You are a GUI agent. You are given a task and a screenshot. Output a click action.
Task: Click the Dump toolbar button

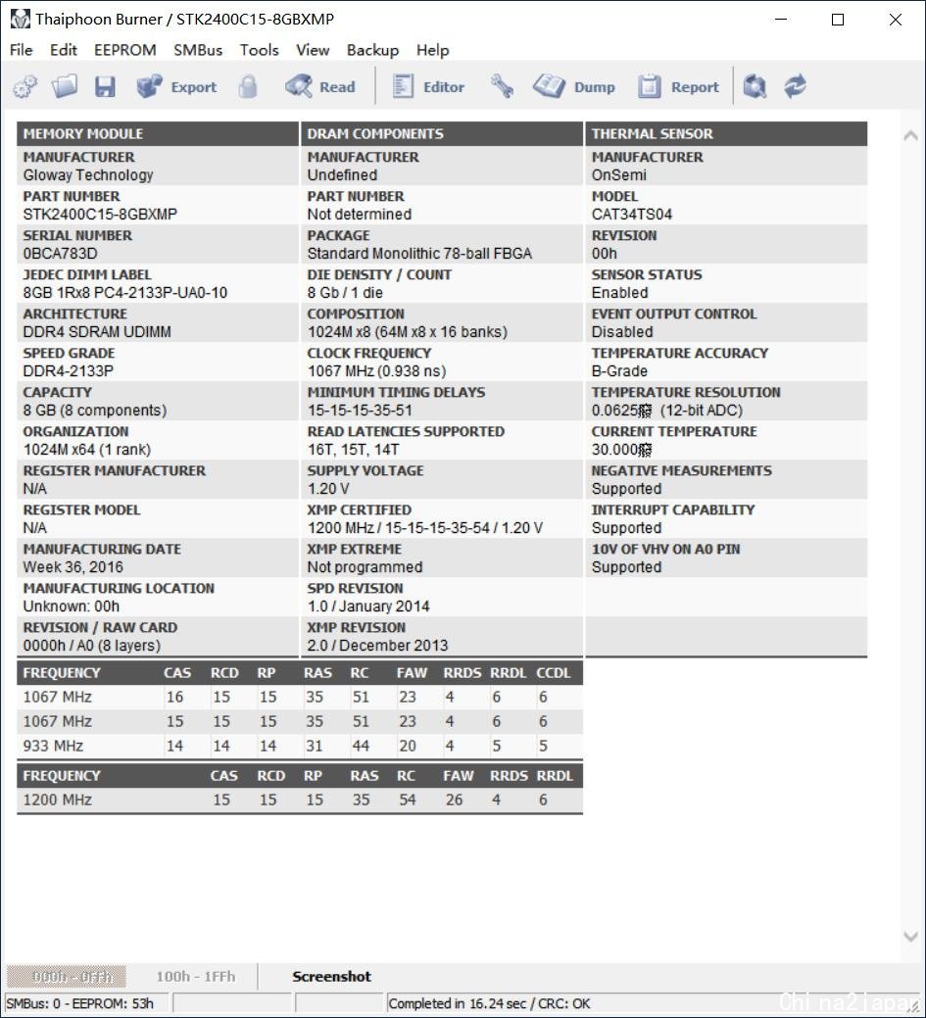click(x=574, y=86)
